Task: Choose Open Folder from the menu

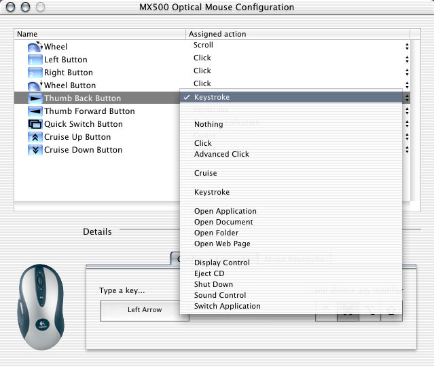Action: click(291, 233)
